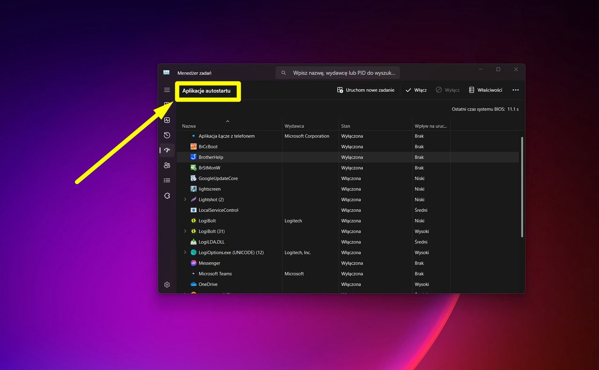
Task: Open the more options (...) menu
Action: 515,90
